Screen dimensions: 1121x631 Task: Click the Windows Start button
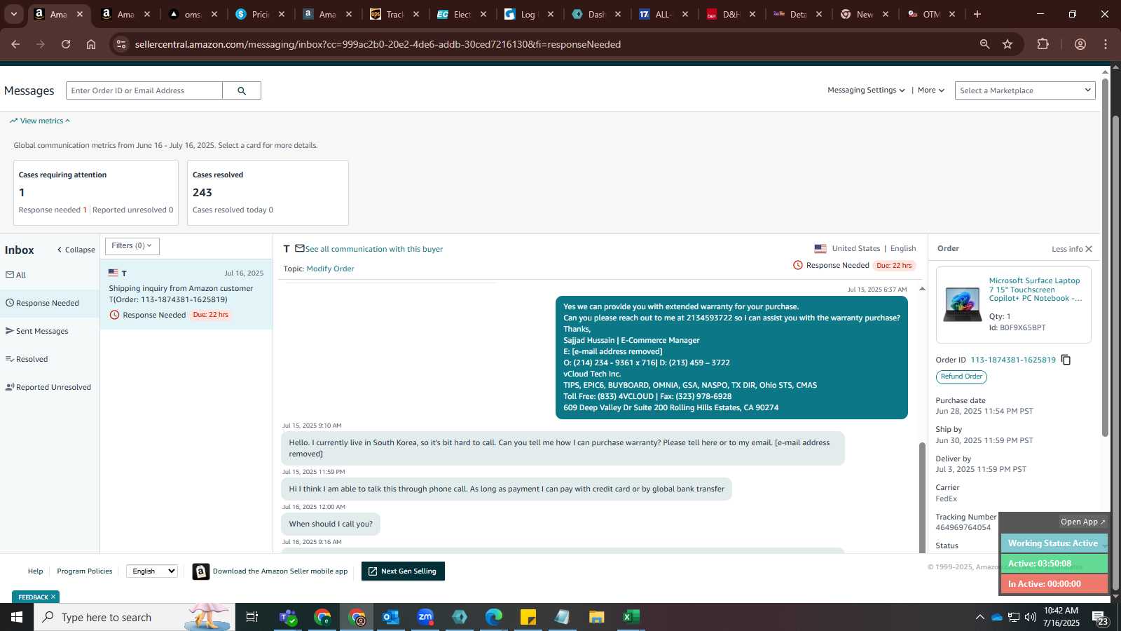pos(17,617)
